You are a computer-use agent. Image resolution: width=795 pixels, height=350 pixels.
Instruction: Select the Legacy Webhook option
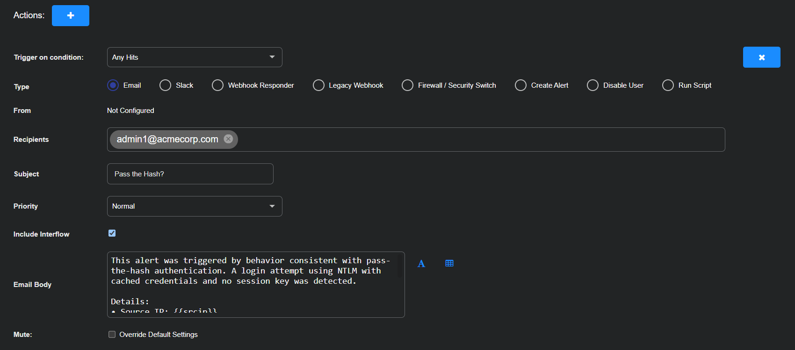tap(318, 85)
